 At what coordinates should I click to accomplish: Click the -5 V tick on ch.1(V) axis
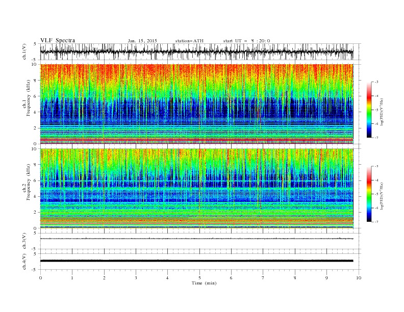tap(35, 60)
